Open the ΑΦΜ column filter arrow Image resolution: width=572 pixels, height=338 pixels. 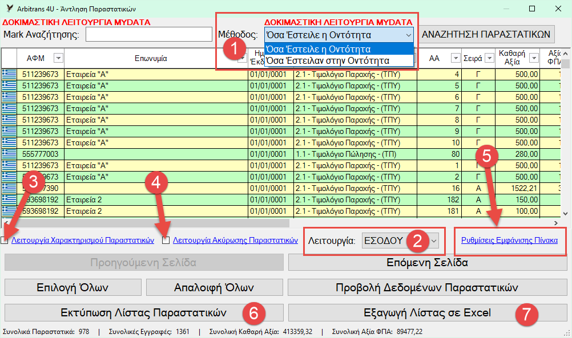(x=58, y=58)
